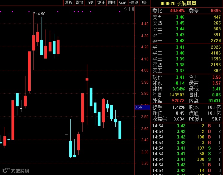
Task: Click the 最高 value 3.57
Action: pos(216,83)
